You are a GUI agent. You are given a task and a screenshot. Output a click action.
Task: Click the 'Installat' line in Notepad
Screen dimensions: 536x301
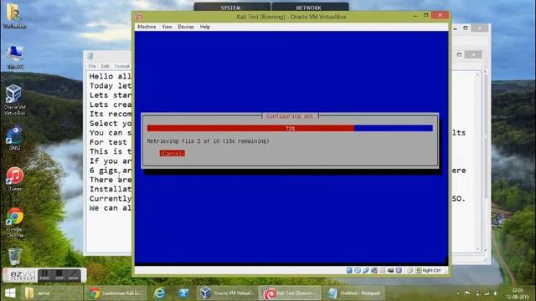point(110,189)
